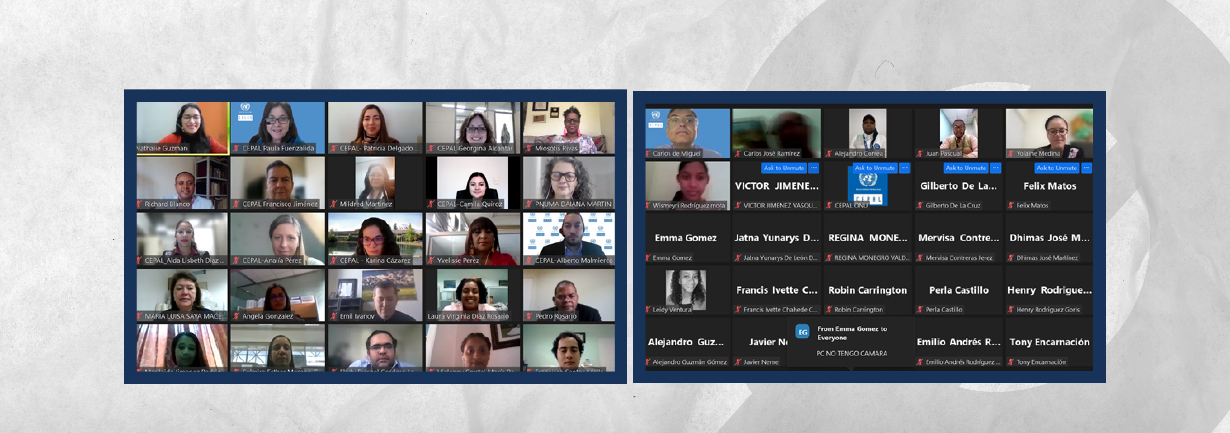Open more options on Victor Jimenez tile
Image resolution: width=1230 pixels, height=433 pixels.
814,168
